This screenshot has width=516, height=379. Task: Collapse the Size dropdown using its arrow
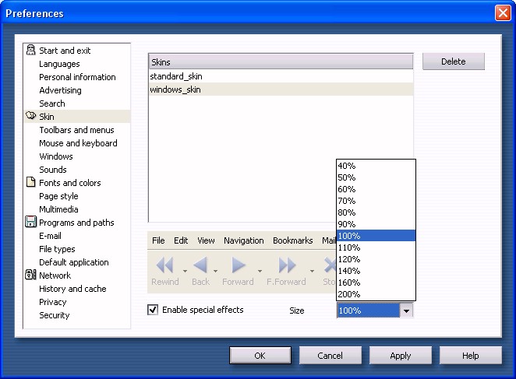(x=405, y=311)
